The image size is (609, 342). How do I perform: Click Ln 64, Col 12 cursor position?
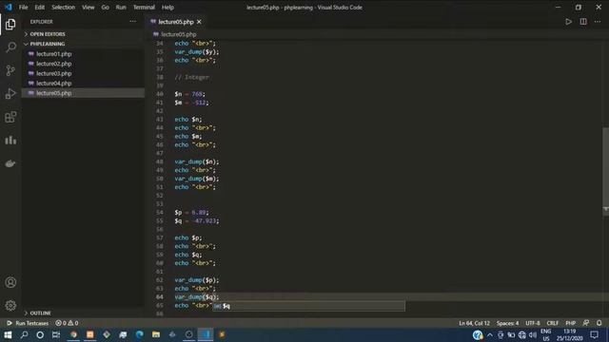pyautogui.click(x=474, y=323)
